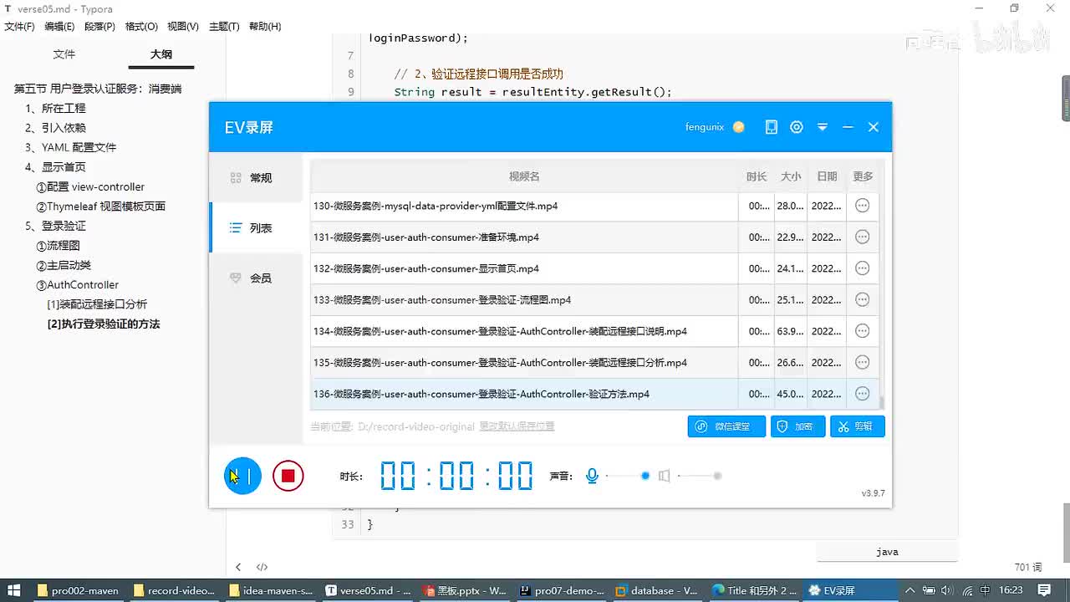Jump to outline item ②Thymeleaf 视图模板页面

click(100, 207)
